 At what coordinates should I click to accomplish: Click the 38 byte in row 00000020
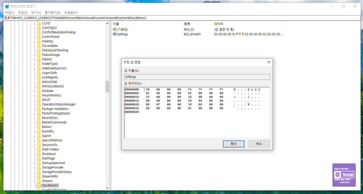(190, 104)
